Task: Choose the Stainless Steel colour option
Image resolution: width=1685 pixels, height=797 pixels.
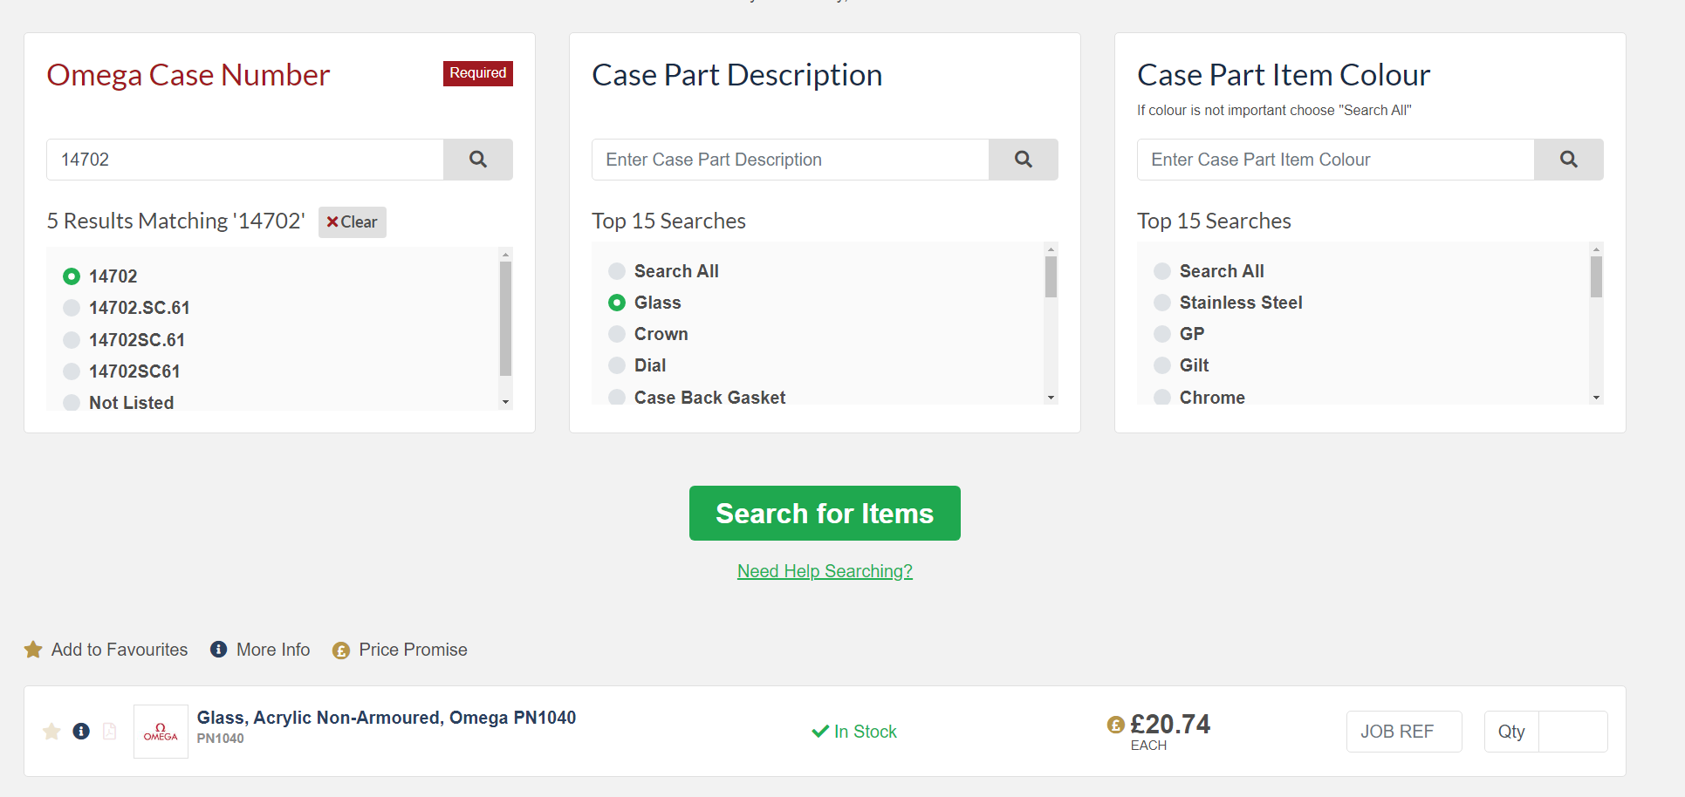Action: (1162, 303)
